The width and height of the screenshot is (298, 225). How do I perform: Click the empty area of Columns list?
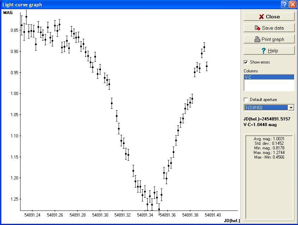click(269, 85)
